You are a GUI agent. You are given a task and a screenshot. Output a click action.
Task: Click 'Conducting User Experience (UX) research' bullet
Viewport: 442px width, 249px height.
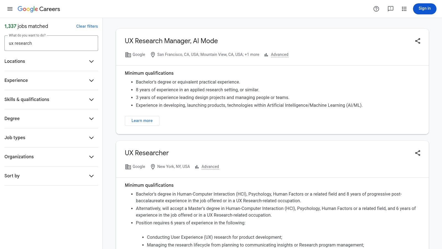pos(215,237)
